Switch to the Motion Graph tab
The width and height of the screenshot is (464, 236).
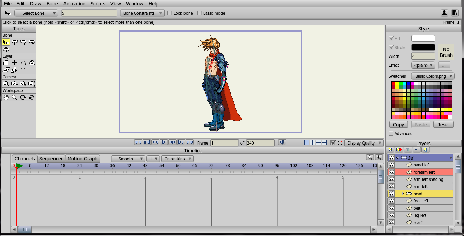82,159
